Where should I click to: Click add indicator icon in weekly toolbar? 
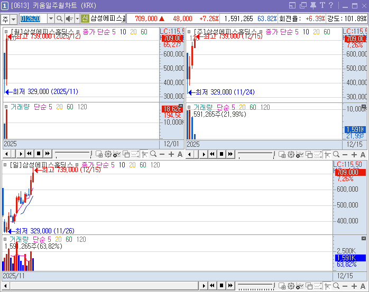300,155
